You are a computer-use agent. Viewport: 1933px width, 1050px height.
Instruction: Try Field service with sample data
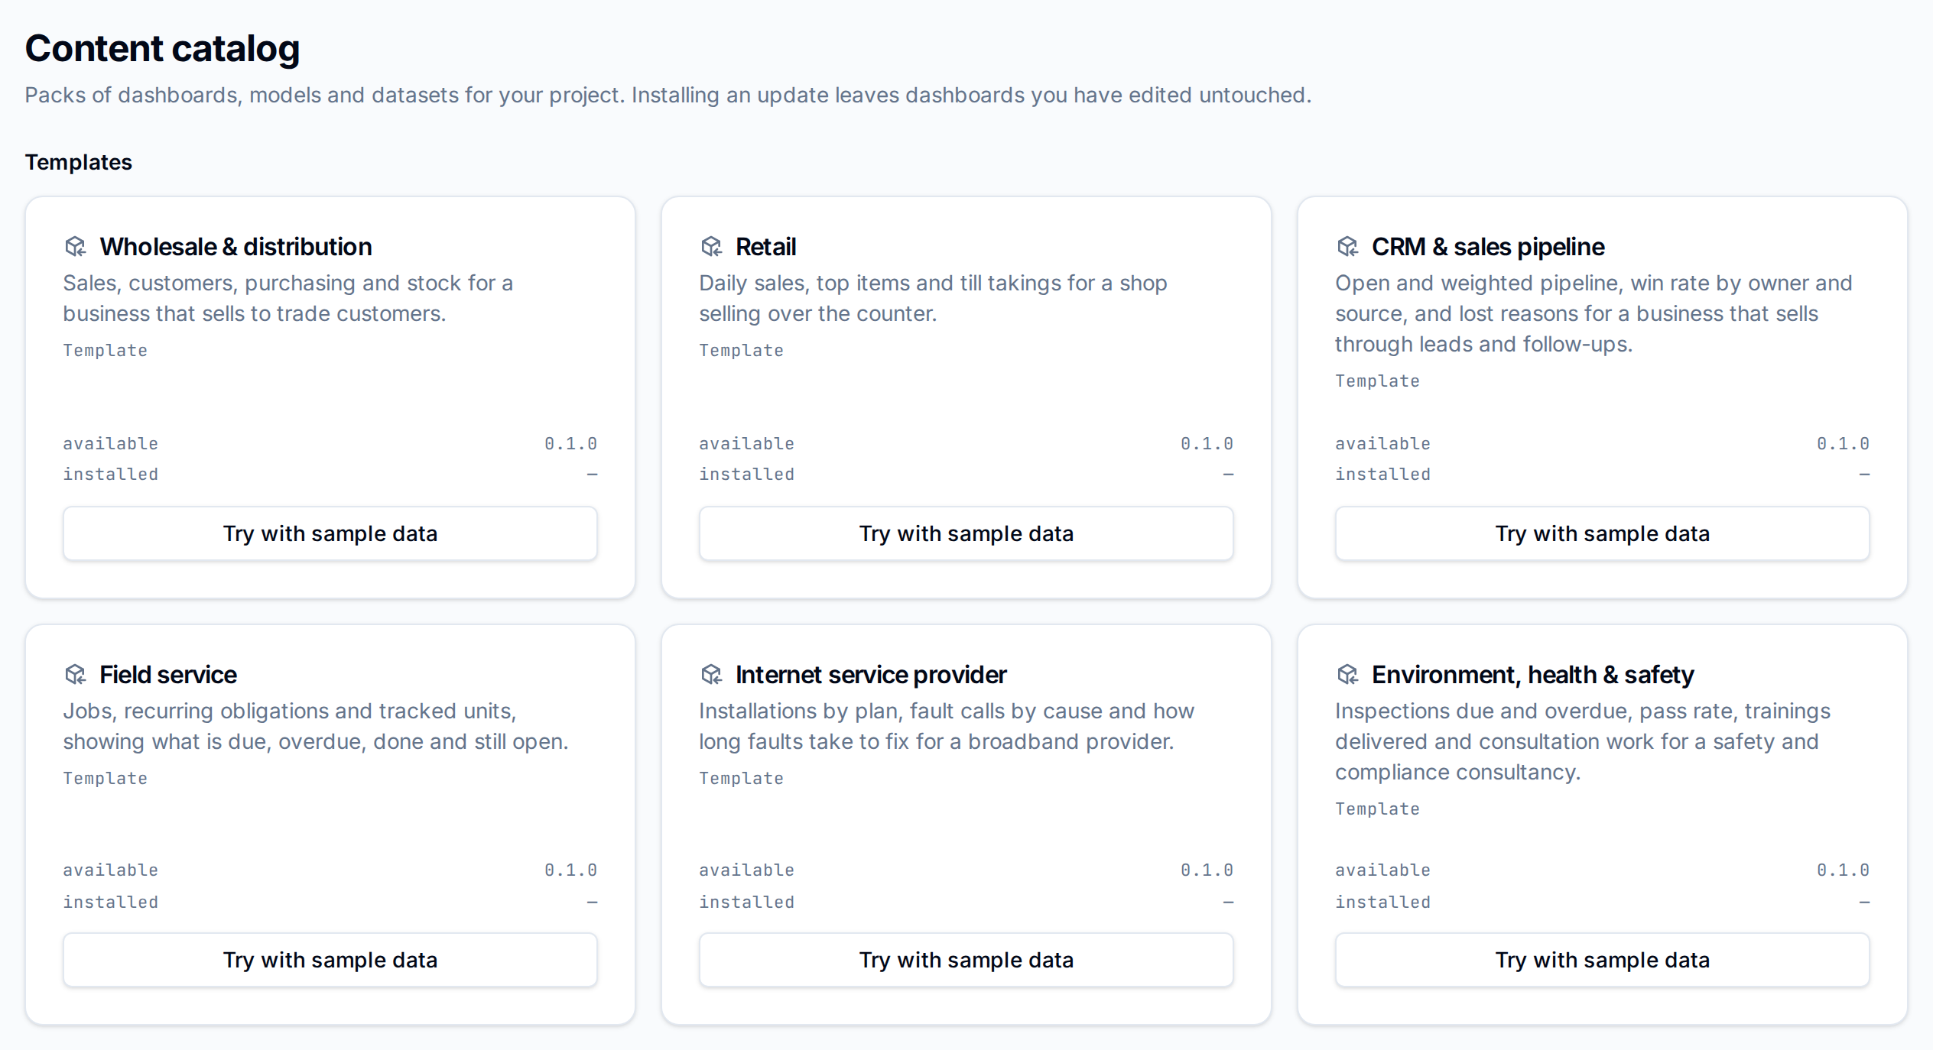pos(330,960)
